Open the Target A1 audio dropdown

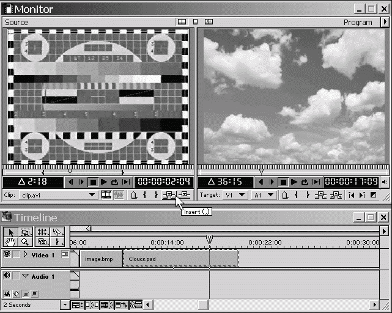click(264, 195)
